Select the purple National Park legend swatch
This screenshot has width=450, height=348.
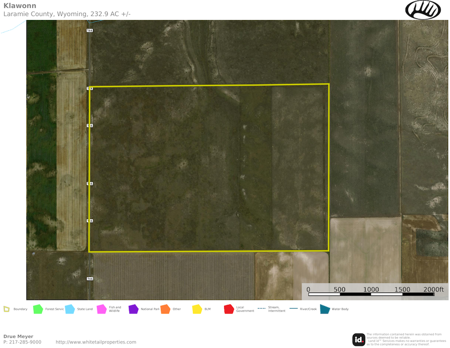coord(133,309)
